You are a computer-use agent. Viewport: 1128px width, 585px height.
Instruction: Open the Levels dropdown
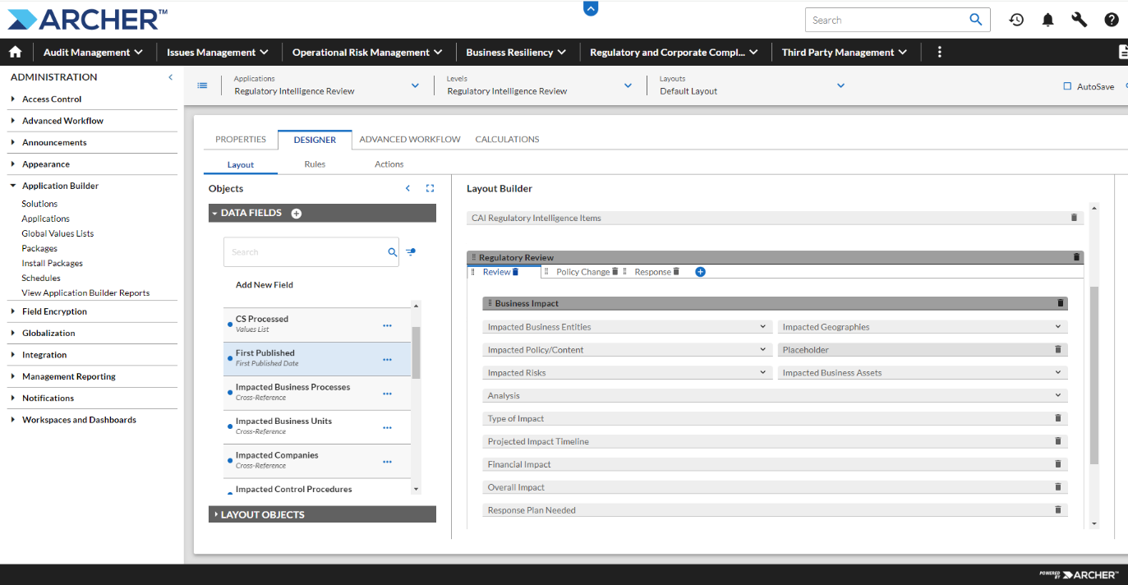628,85
